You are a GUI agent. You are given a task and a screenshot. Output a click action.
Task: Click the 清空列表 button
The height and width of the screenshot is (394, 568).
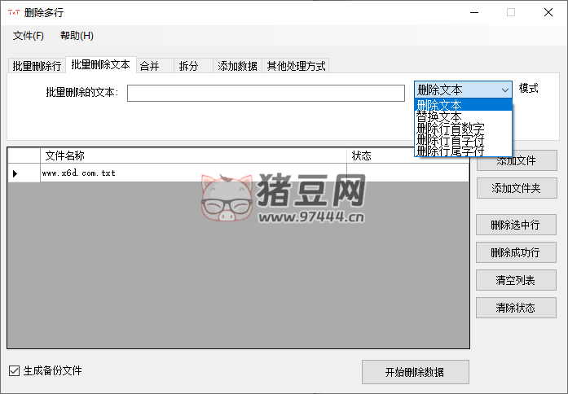516,280
